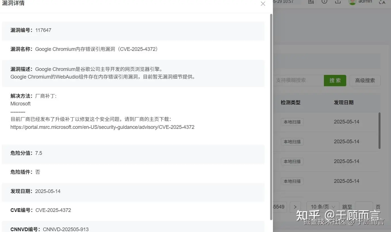
Task: Click the export upload icon in header
Action: point(338,1)
